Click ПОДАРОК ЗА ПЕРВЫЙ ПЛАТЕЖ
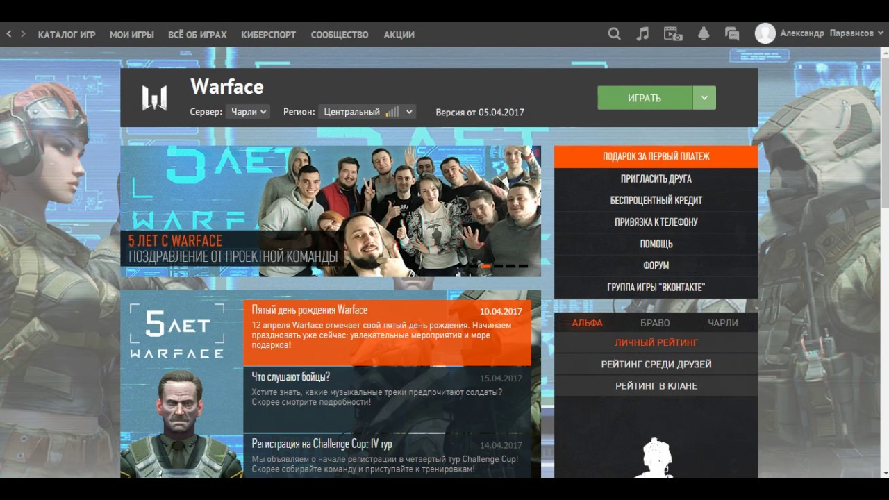The height and width of the screenshot is (500, 889). (656, 156)
